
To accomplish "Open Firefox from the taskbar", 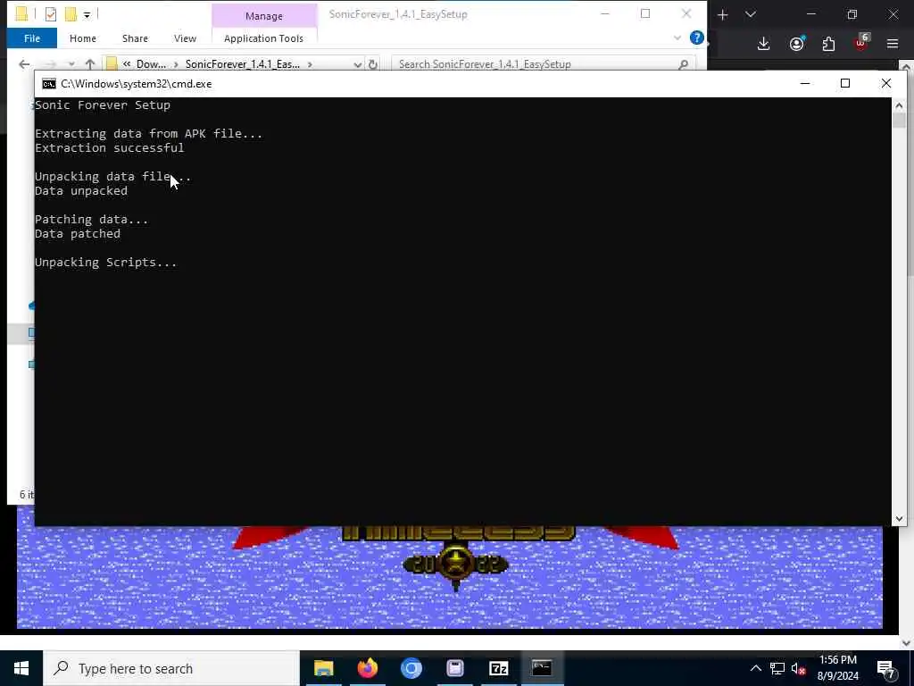I will [367, 668].
